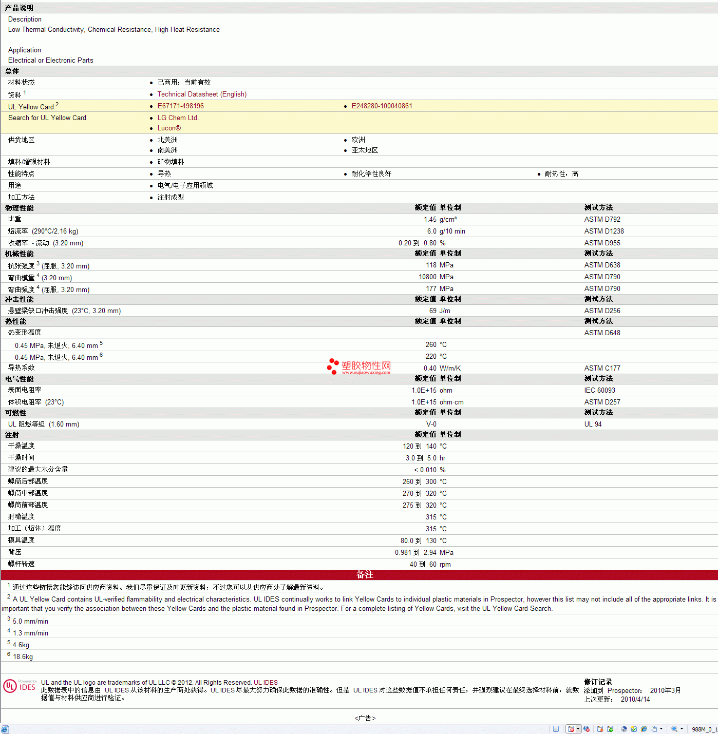Click the 5.0 mm/min footnote 3
This screenshot has height=734, width=718.
click(30, 622)
